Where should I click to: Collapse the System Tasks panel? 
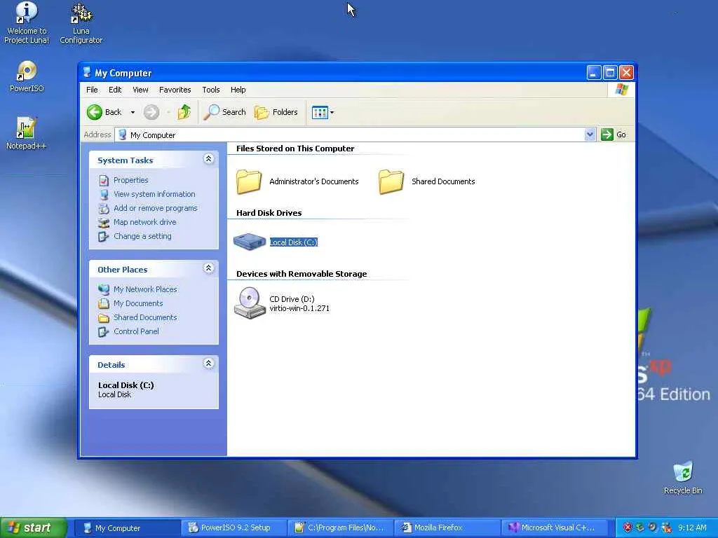[208, 159]
